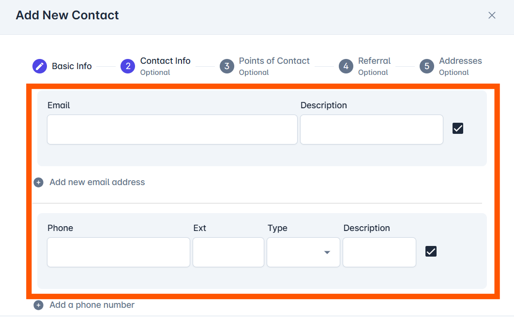Click the Add new email address link

coord(97,182)
